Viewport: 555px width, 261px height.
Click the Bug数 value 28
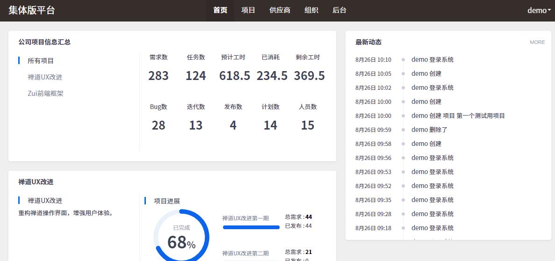159,125
